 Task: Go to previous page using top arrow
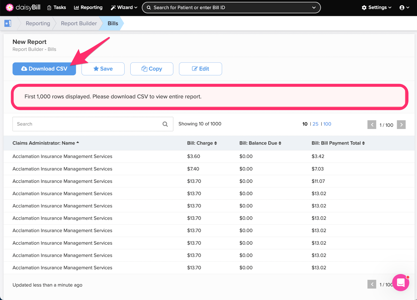(372, 125)
